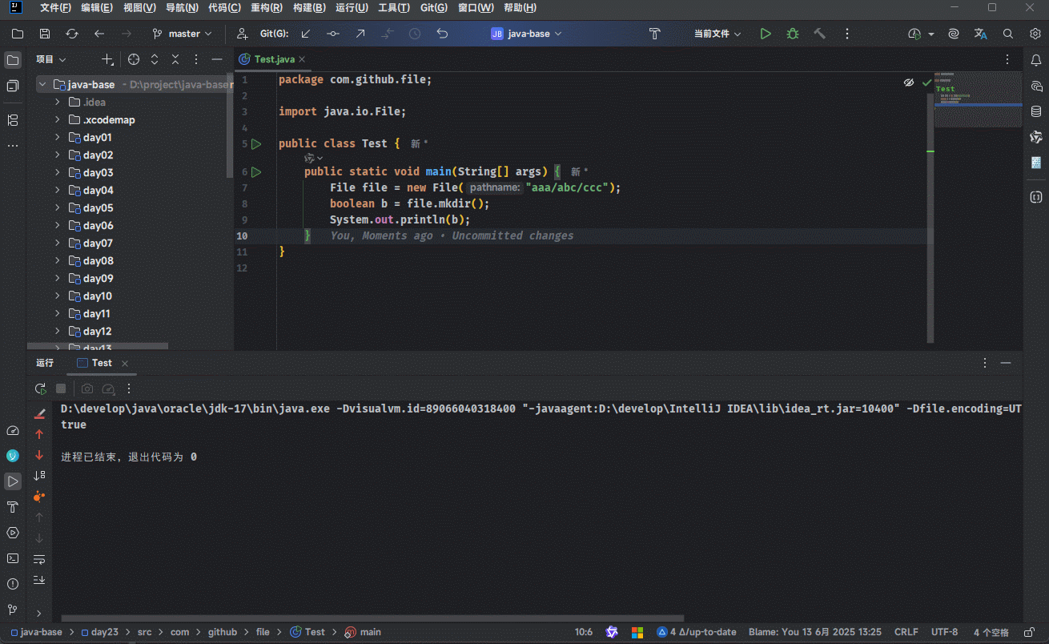Open the master branch dropdown
The image size is (1049, 644).
coord(183,34)
